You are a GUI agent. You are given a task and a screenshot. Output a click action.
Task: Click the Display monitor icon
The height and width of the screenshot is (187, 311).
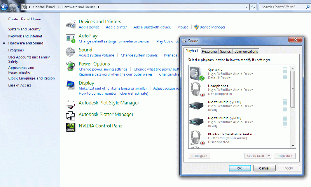point(71,85)
